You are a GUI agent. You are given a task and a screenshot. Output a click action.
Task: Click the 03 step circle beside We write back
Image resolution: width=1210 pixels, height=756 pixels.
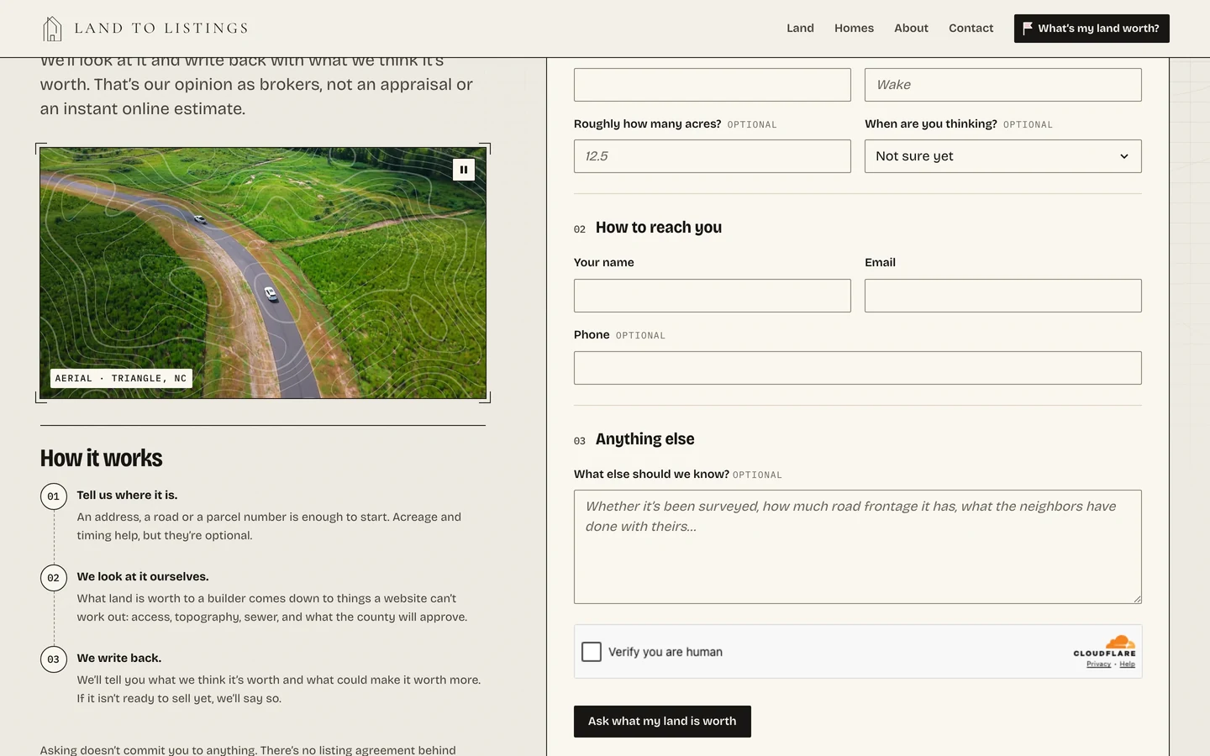pos(54,659)
